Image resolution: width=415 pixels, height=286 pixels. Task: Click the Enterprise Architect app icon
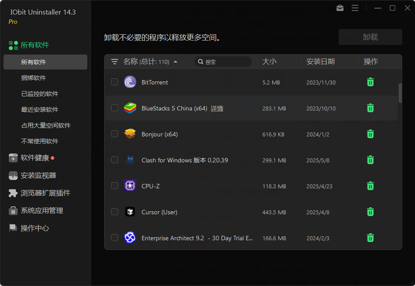pyautogui.click(x=130, y=238)
